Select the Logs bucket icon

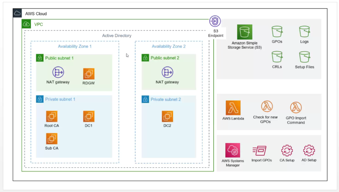click(304, 32)
